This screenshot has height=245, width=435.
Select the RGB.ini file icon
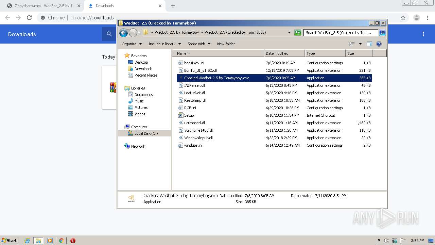click(181, 108)
